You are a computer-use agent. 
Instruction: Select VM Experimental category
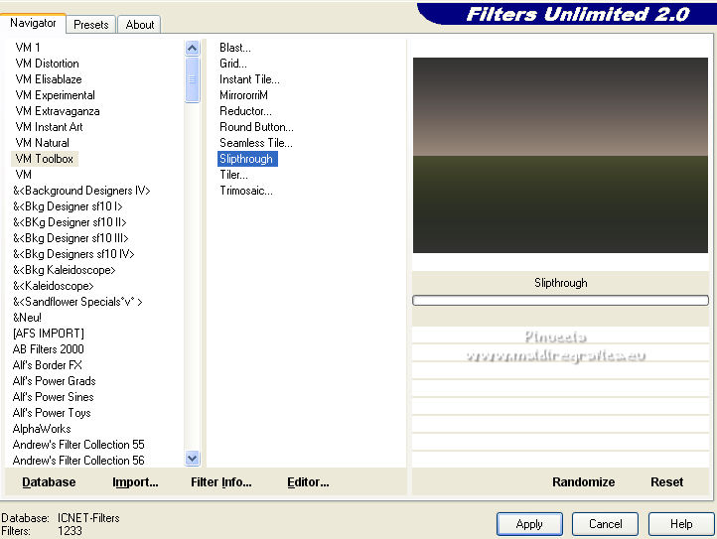click(56, 95)
